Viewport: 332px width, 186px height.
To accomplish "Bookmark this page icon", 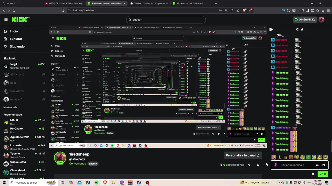I will point(63,10).
